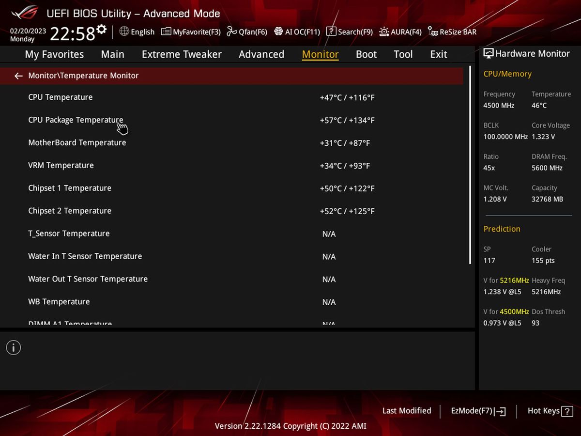
Task: Click the Hot Keys question mark icon
Action: pos(567,411)
